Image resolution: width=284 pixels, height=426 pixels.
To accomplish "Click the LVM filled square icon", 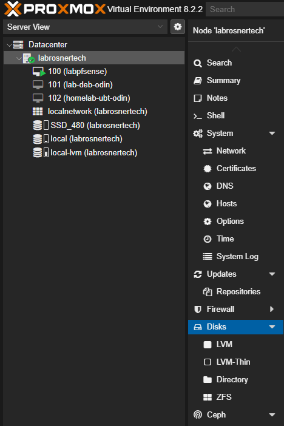I will (x=208, y=345).
